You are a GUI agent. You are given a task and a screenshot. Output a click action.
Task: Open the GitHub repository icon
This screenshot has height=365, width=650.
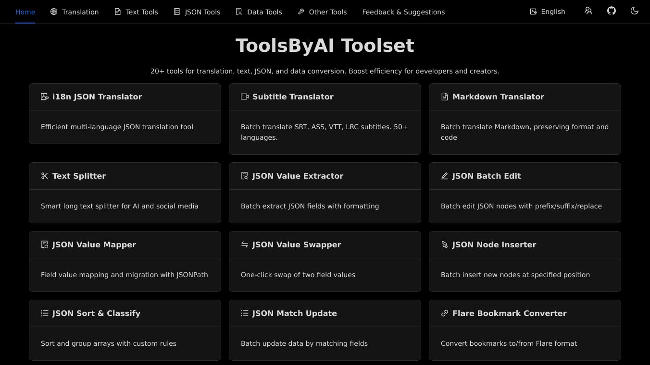click(x=612, y=11)
